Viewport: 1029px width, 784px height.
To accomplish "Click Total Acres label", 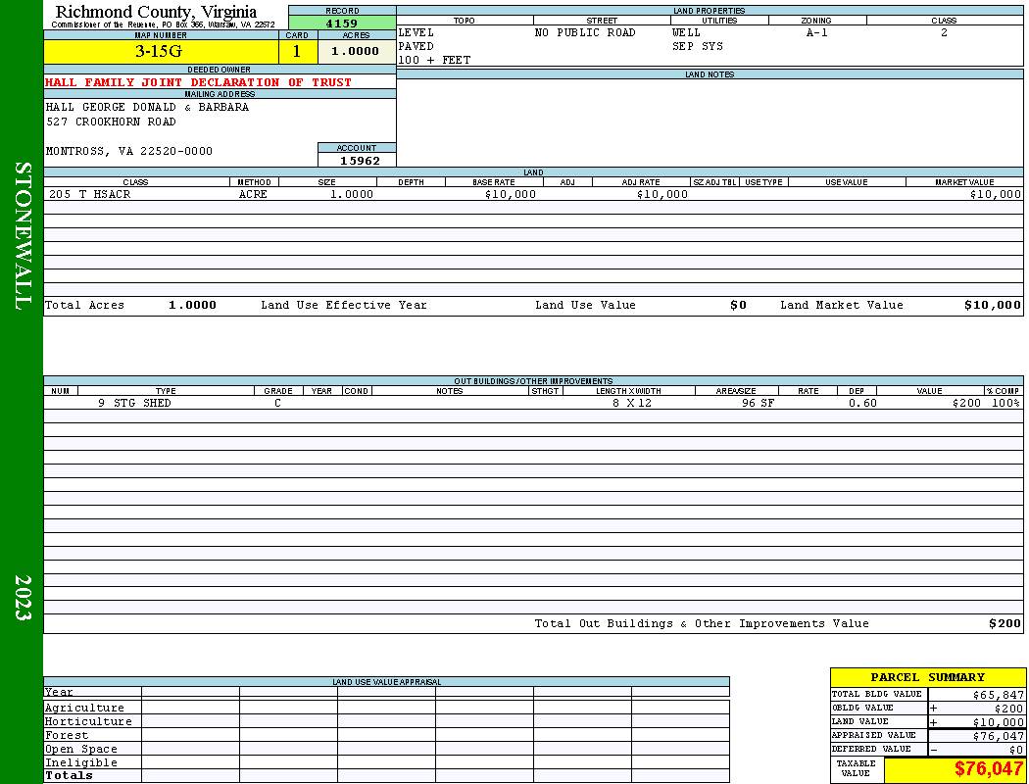I will [84, 305].
